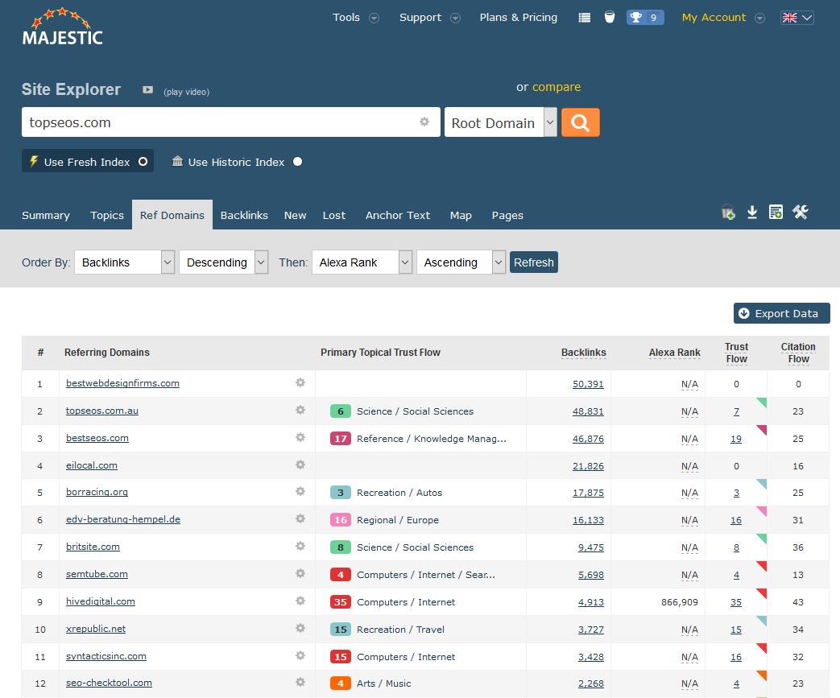The image size is (840, 698).
Task: Click gear icon for bestseos.com row
Action: tap(300, 437)
